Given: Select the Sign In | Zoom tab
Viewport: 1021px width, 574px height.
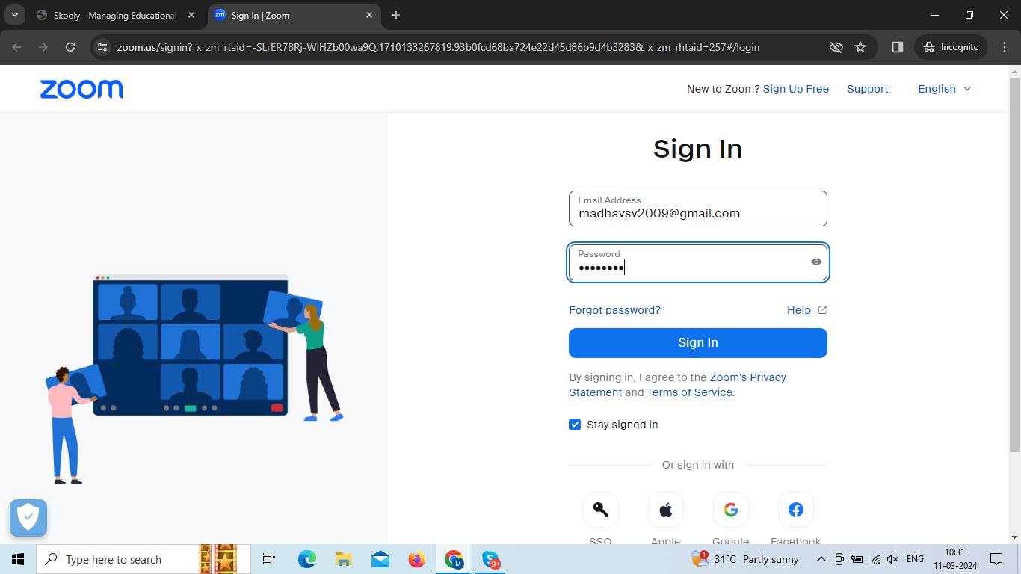Looking at the screenshot, I should [x=295, y=15].
